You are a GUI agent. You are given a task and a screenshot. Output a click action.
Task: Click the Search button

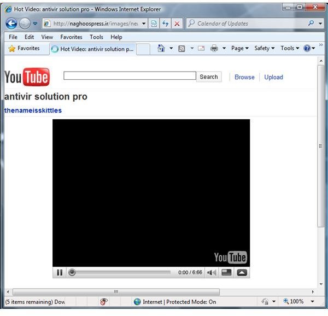[209, 77]
